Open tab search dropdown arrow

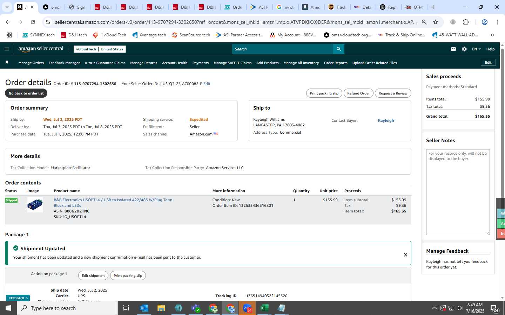click(7, 7)
